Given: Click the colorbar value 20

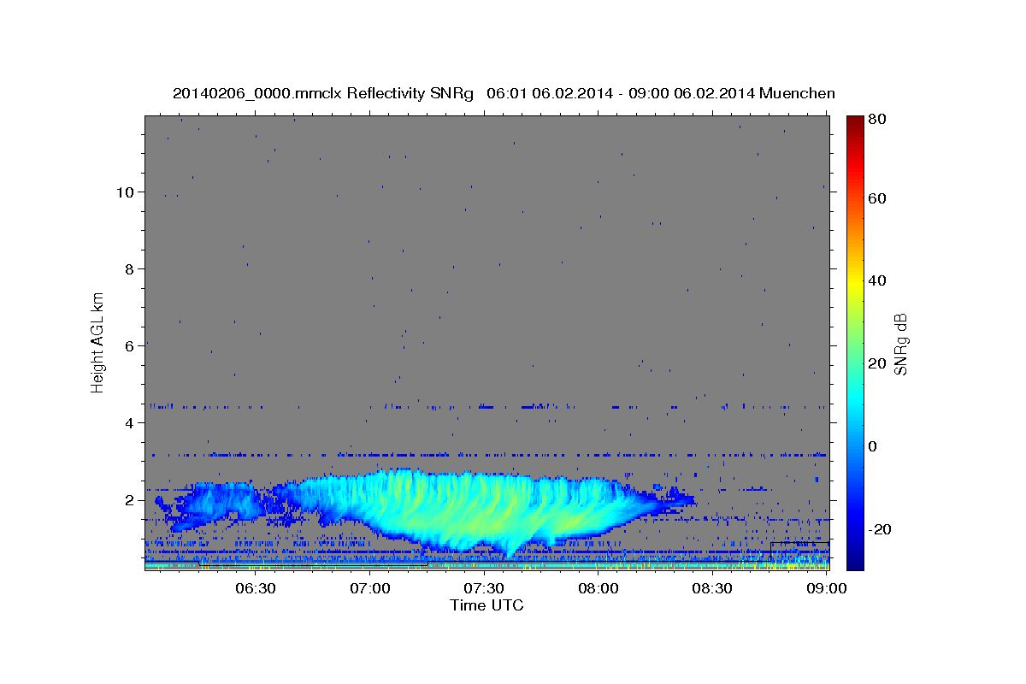Looking at the screenshot, I should click(x=879, y=363).
